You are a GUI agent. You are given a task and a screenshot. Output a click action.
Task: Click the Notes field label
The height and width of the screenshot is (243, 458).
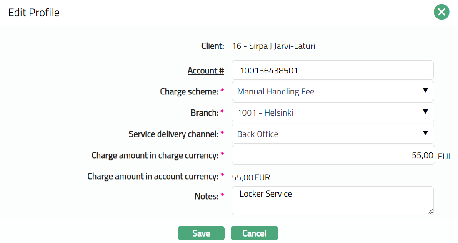[x=206, y=196]
